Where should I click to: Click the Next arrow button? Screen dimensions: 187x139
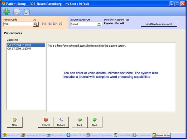[94, 122]
